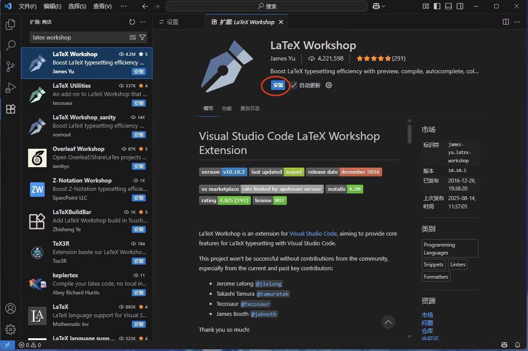
Task: Open the @tamuratak contributor link
Action: (273, 294)
